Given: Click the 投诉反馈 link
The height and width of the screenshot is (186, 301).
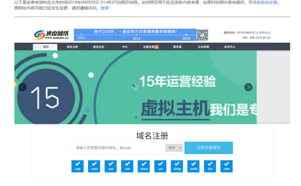Looking at the screenshot, I should [x=269, y=3].
